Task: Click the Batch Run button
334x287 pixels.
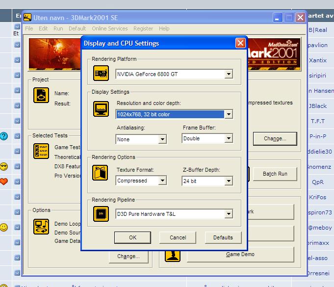Action: click(275, 174)
